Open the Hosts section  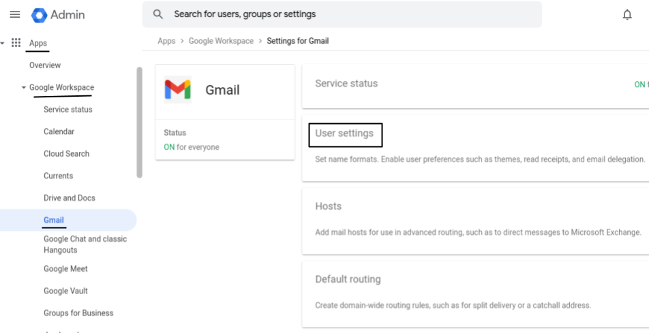(x=476, y=221)
